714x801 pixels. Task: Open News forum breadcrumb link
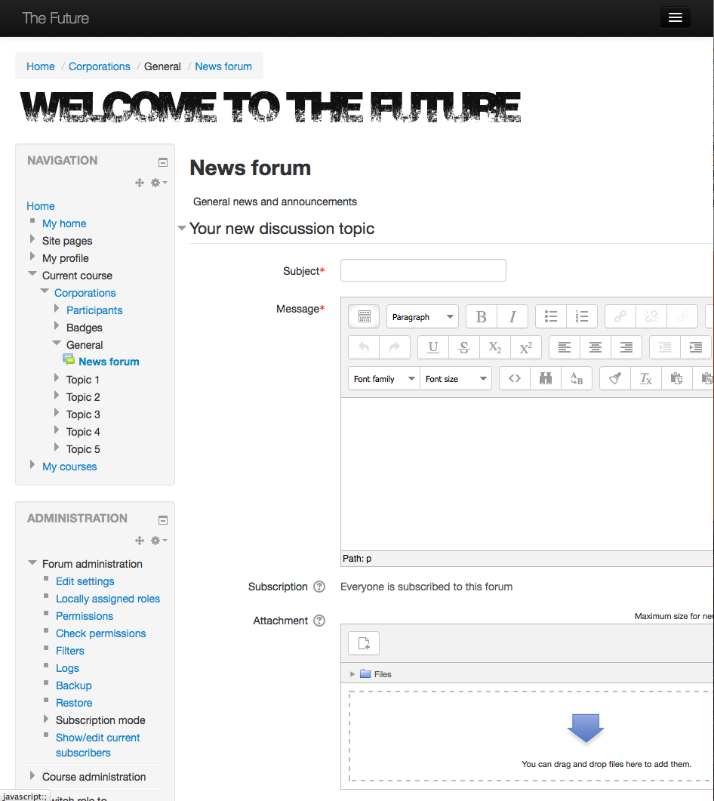(x=223, y=66)
